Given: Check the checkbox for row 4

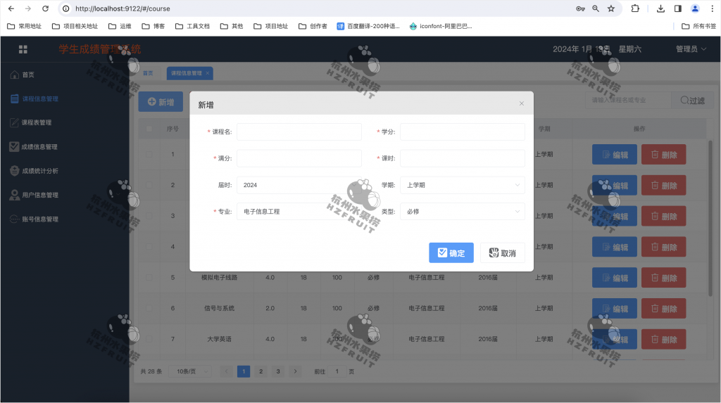Looking at the screenshot, I should tap(149, 247).
